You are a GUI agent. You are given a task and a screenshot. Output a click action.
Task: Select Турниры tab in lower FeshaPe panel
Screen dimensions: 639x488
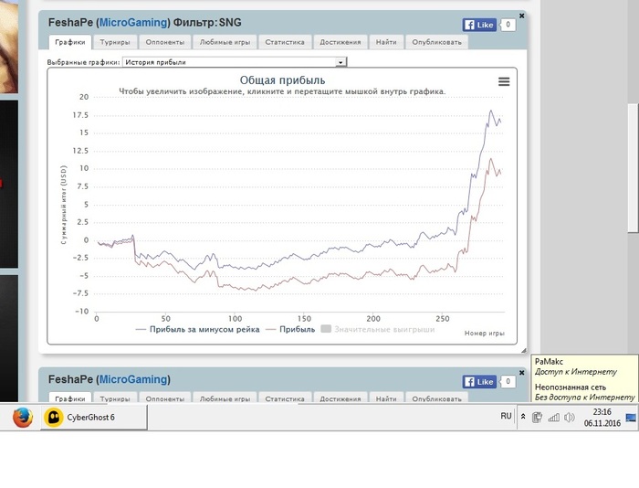(115, 398)
